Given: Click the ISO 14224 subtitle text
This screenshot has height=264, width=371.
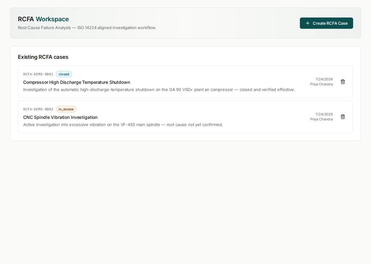Looking at the screenshot, I should pyautogui.click(x=87, y=28).
